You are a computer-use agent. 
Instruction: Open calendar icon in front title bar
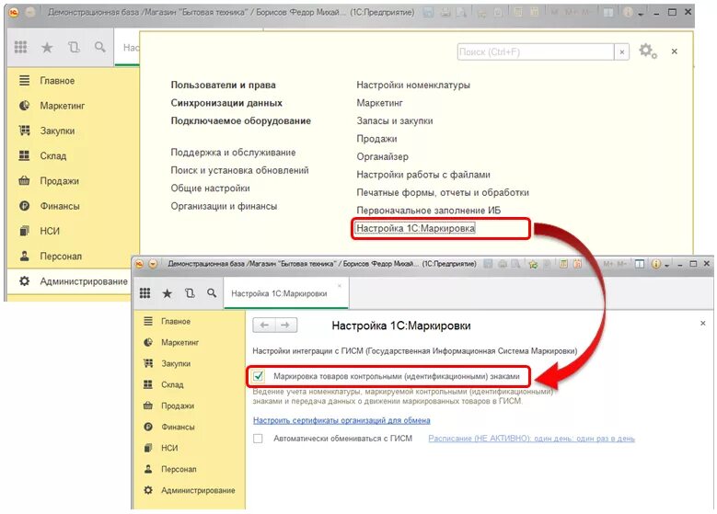coord(577,264)
